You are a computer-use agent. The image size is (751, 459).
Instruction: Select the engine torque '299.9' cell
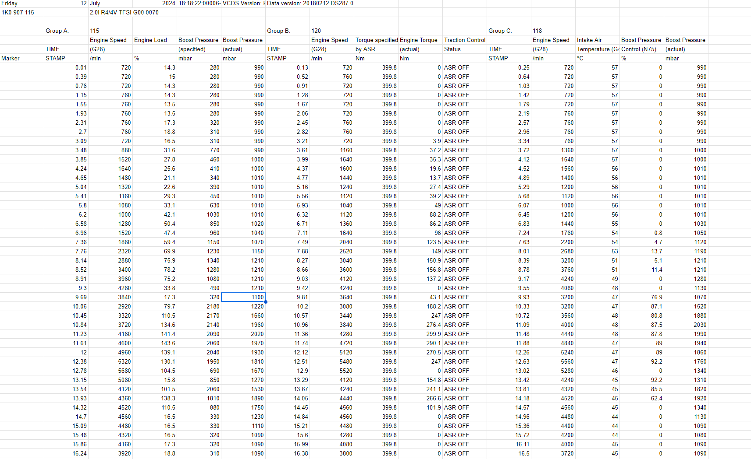420,334
